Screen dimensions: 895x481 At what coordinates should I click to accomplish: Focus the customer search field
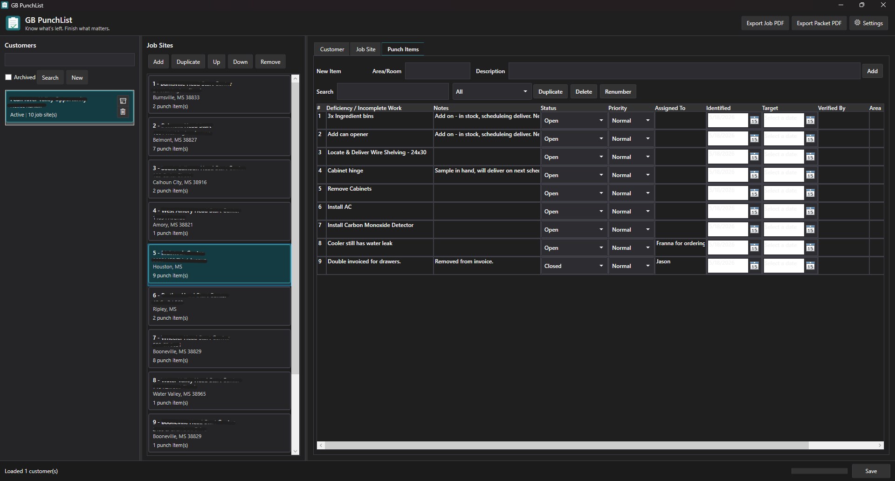69,59
